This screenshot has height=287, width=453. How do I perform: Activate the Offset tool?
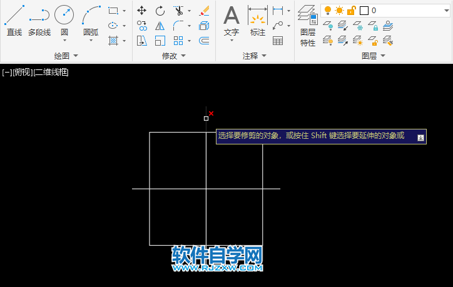pos(204,41)
